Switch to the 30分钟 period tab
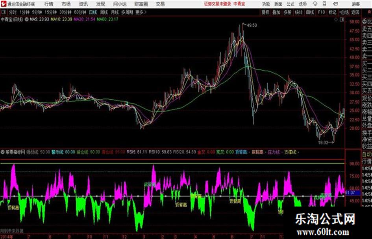This screenshot has height=239, width=372. [x=65, y=12]
